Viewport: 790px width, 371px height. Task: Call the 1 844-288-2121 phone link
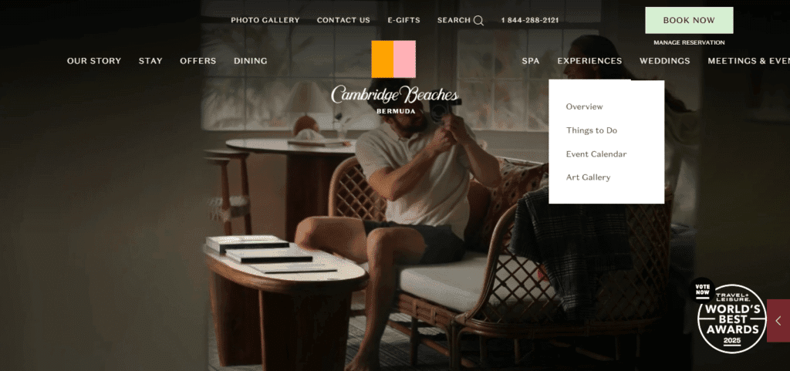[x=529, y=21]
